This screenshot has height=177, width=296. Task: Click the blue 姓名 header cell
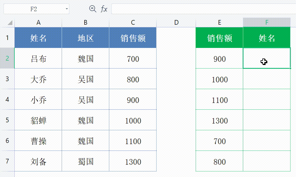pyautogui.click(x=38, y=38)
